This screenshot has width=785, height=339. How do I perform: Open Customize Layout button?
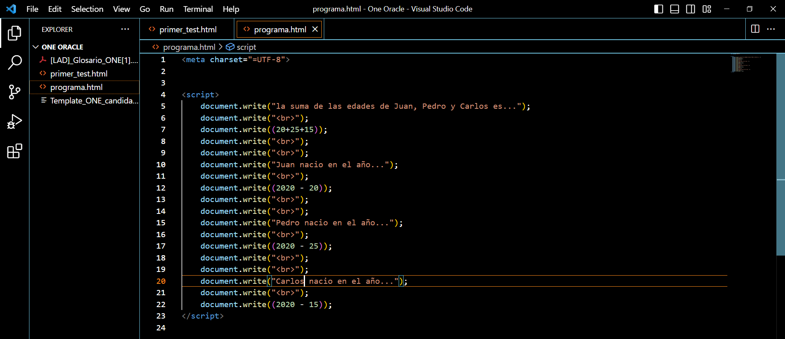707,9
